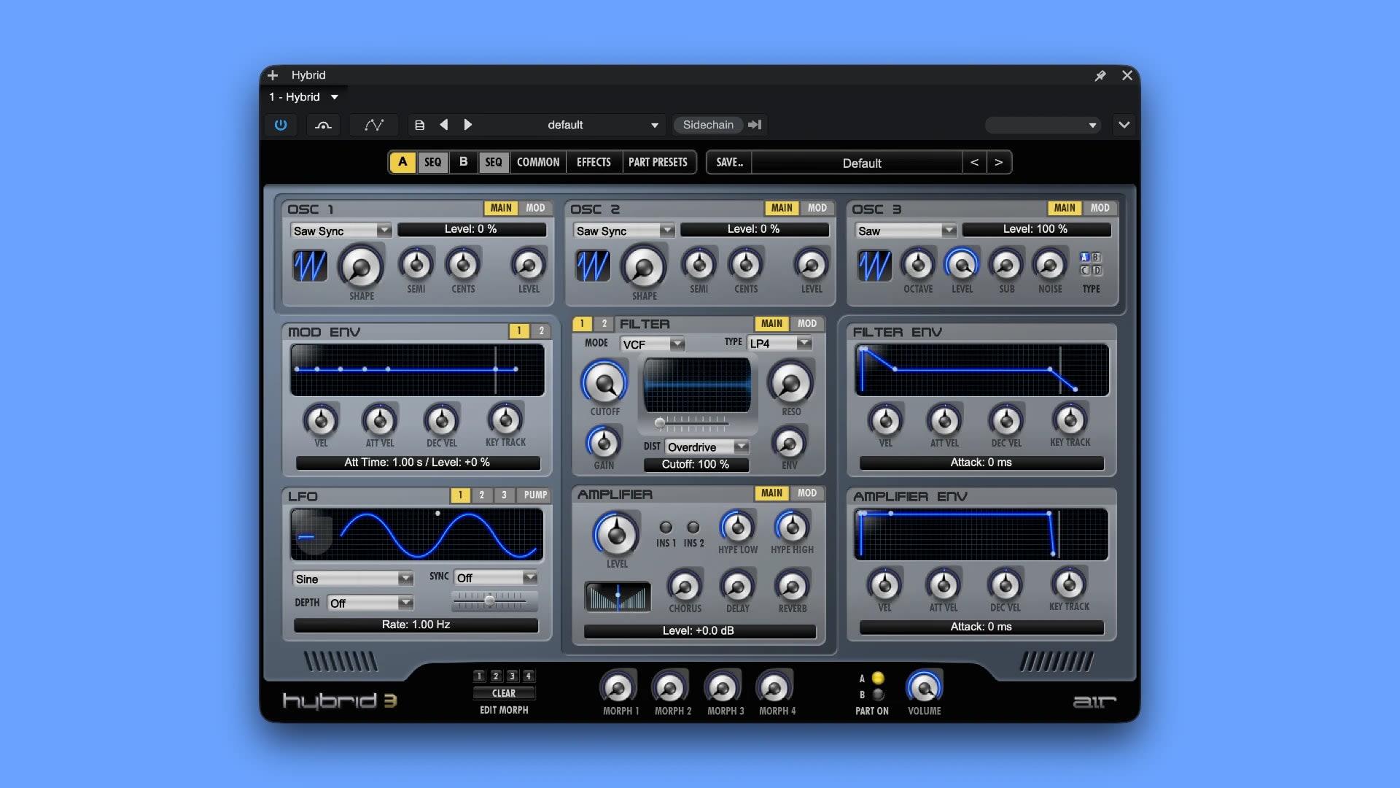Click the CLEAR edit morph button
Viewport: 1400px width, 788px height.
504,693
